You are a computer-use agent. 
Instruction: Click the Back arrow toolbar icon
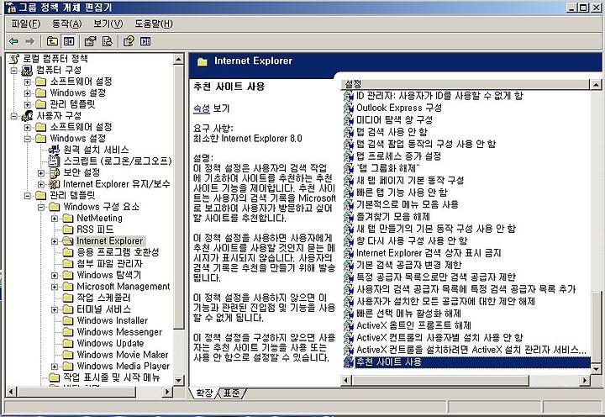pos(14,41)
